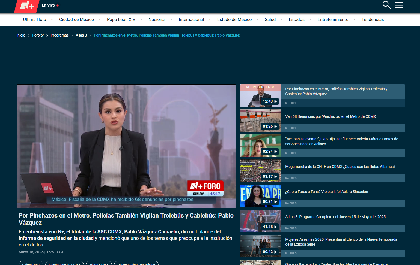Open '¿Cobra Fotos a Fans?' title
The width and height of the screenshot is (420, 265).
click(x=326, y=192)
